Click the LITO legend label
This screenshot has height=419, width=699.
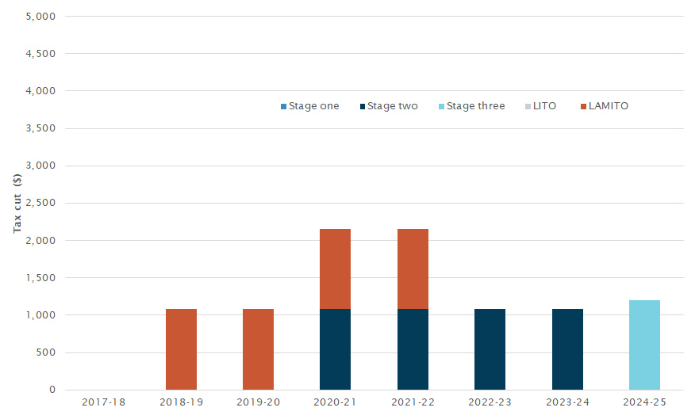coord(543,106)
